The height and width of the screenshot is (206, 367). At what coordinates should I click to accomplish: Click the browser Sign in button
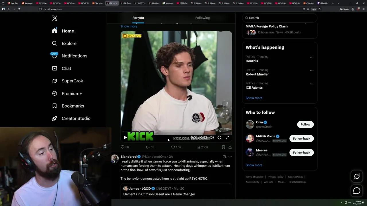(344, 9)
